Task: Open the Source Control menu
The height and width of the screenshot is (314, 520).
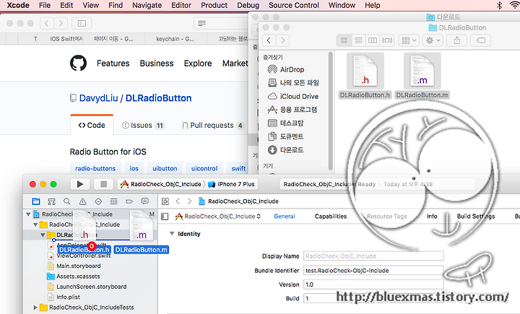Action: pos(294,5)
